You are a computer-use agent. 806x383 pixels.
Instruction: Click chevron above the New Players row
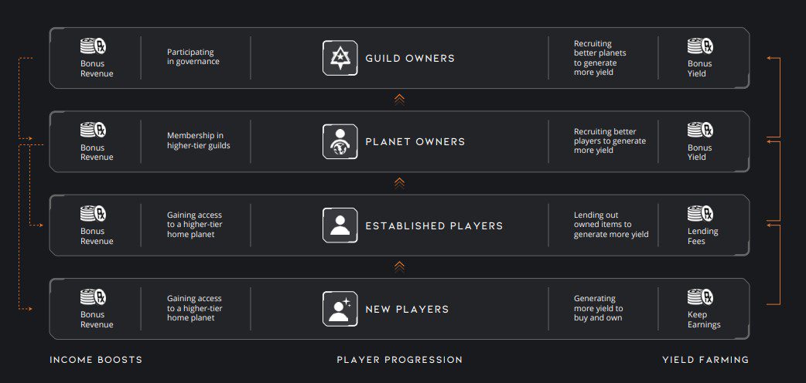click(x=399, y=266)
